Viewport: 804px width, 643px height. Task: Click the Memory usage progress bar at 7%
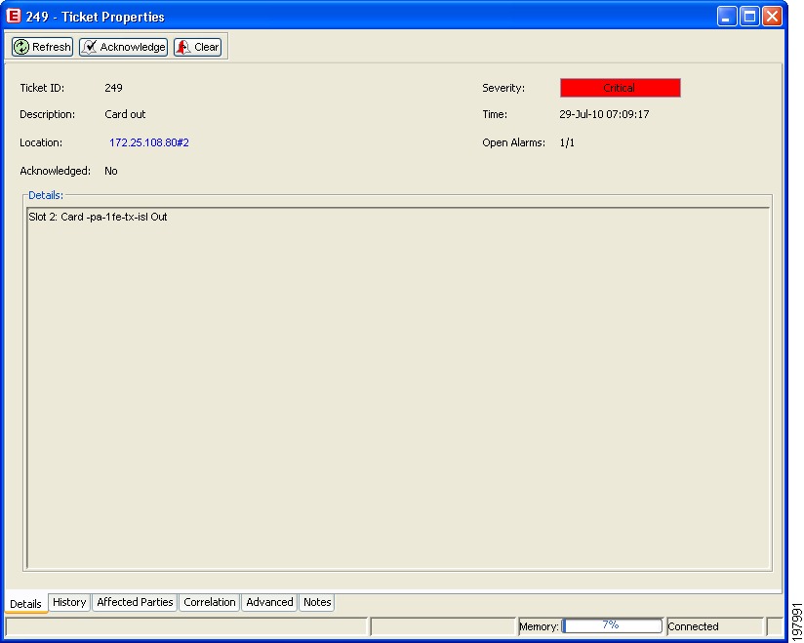coord(612,625)
